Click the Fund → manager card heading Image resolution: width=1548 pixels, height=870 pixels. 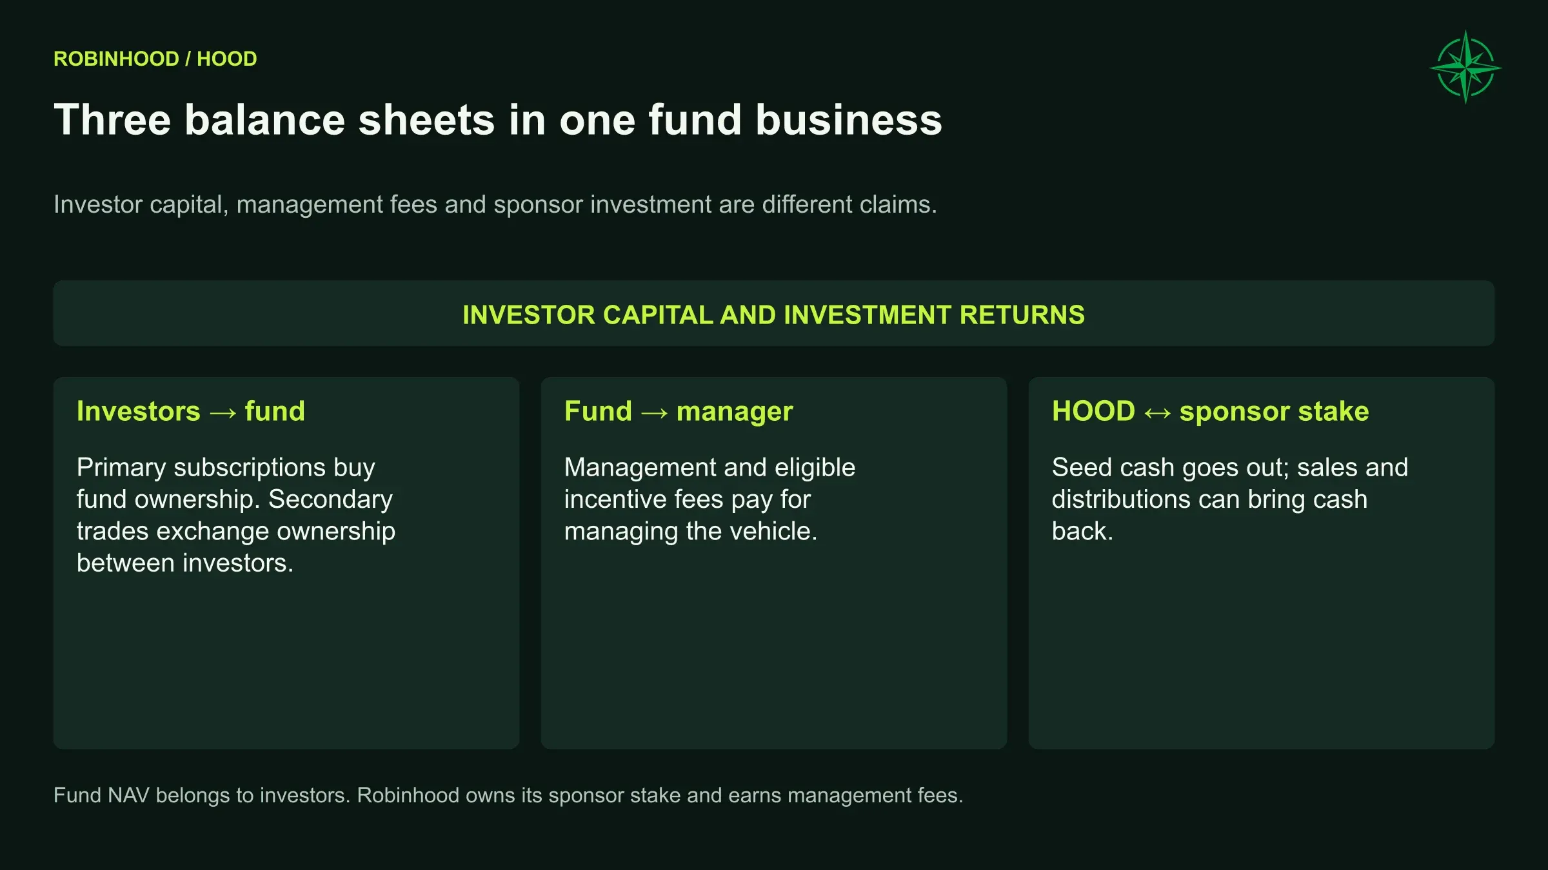[x=679, y=411]
